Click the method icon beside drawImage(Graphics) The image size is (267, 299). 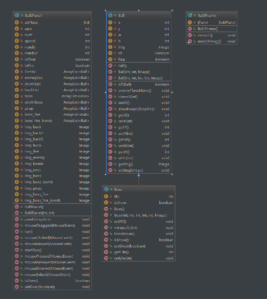pos(110,109)
